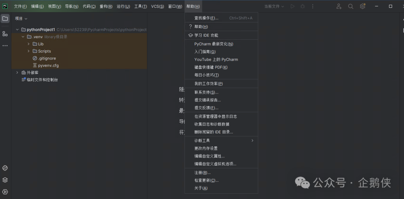Collapse the pythonProject1 root node

pos(17,30)
